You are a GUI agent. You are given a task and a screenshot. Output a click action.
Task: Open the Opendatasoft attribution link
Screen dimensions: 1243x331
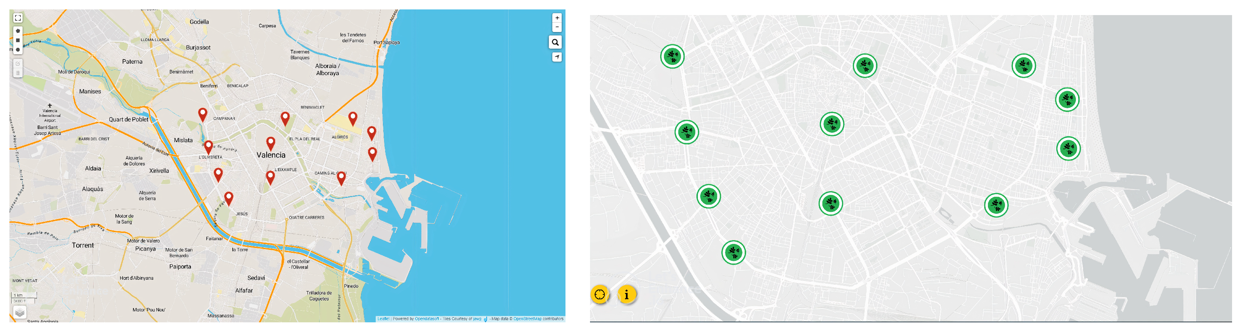[x=427, y=319]
